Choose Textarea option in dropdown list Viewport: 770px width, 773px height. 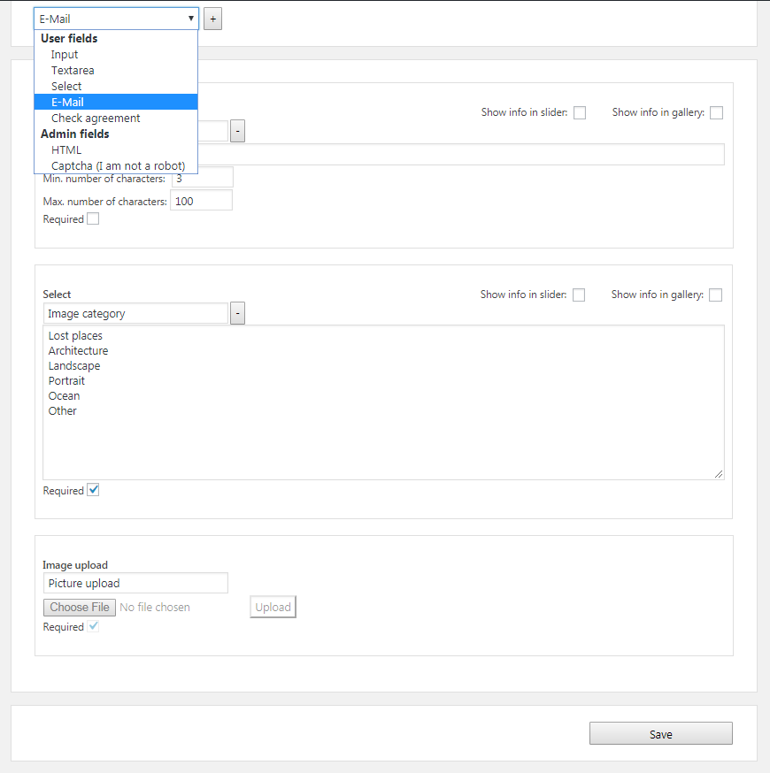(73, 71)
